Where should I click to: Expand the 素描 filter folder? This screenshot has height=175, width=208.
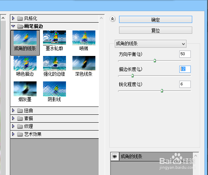pyautogui.click(x=13, y=118)
